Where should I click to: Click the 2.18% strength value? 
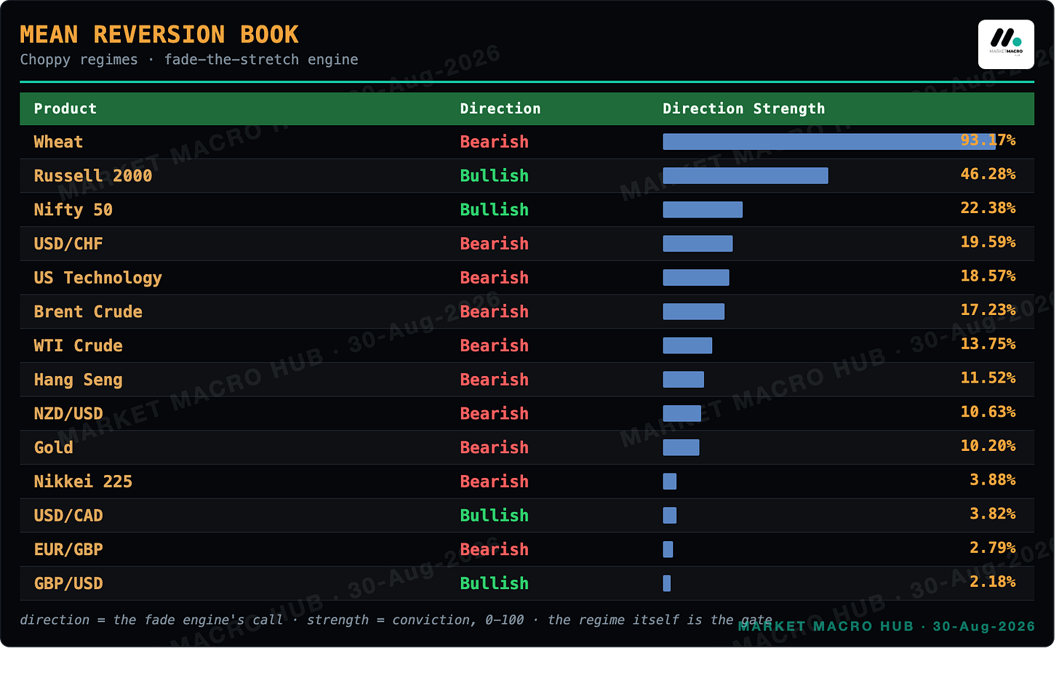(x=993, y=582)
